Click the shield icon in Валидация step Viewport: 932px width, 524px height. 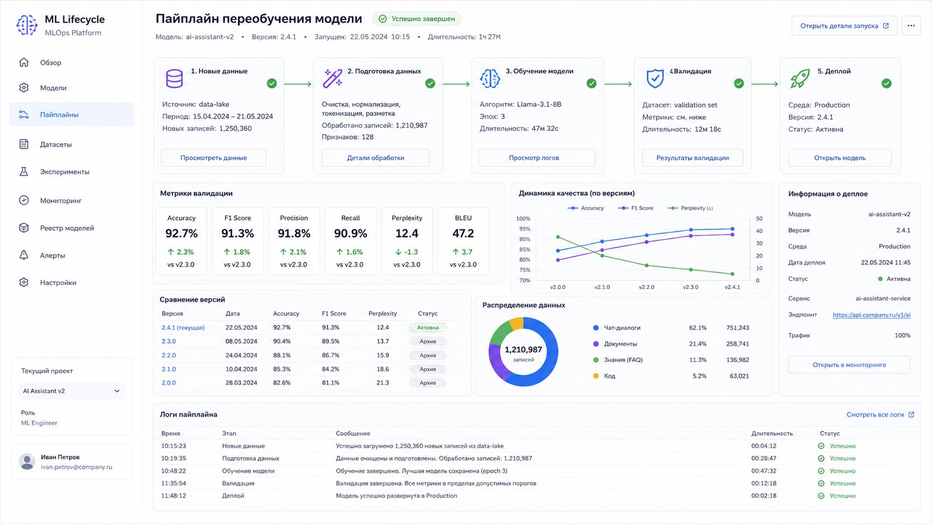655,79
